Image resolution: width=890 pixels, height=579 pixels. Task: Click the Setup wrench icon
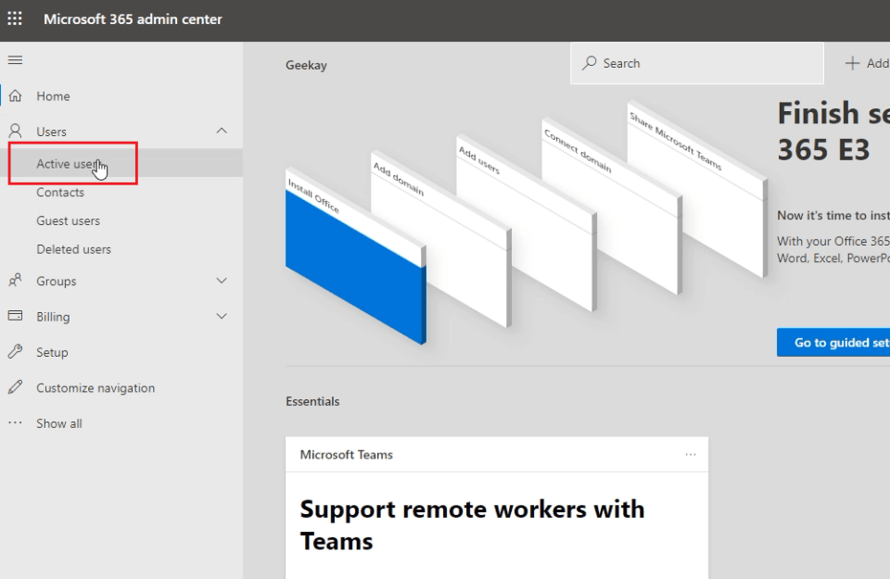pos(15,352)
